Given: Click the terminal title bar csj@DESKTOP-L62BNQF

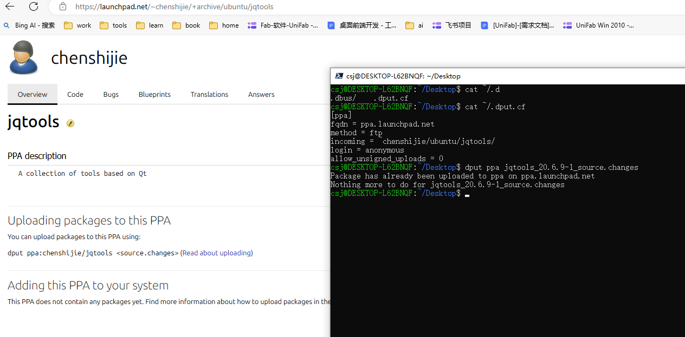Looking at the screenshot, I should coord(403,76).
